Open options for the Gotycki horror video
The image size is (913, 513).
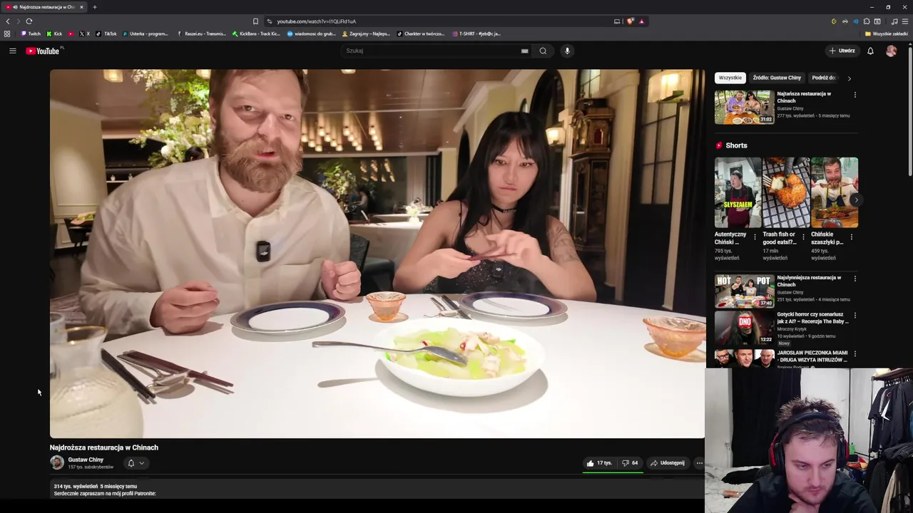pyautogui.click(x=855, y=315)
